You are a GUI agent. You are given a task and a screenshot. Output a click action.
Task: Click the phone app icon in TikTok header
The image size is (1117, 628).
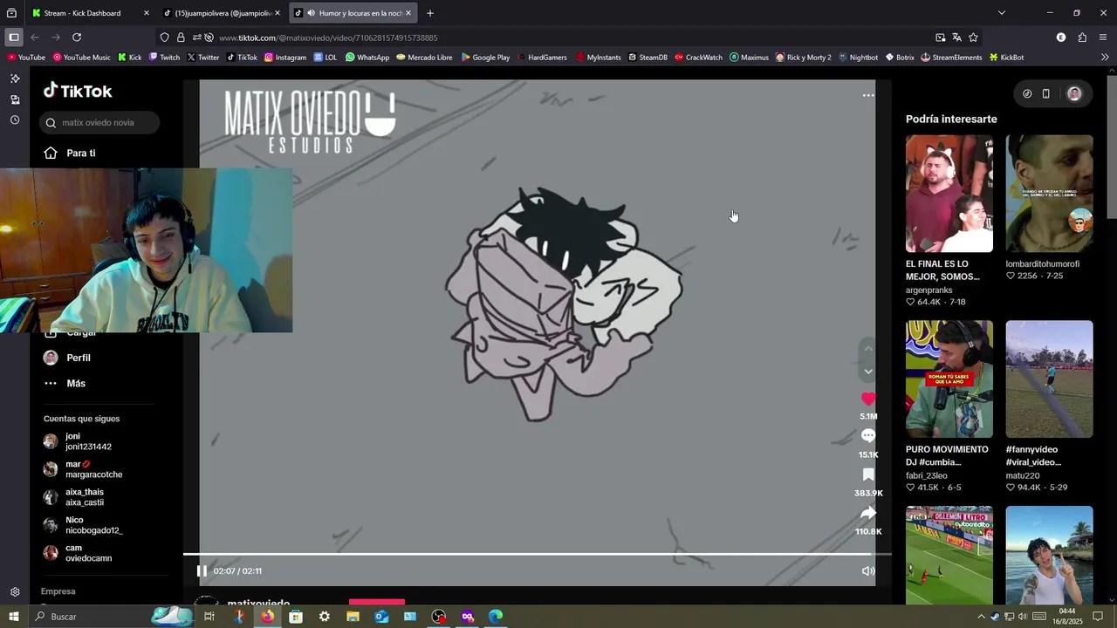click(1045, 93)
